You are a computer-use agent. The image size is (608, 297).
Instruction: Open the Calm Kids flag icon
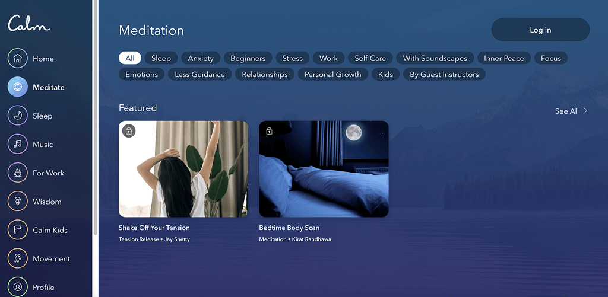(x=17, y=229)
